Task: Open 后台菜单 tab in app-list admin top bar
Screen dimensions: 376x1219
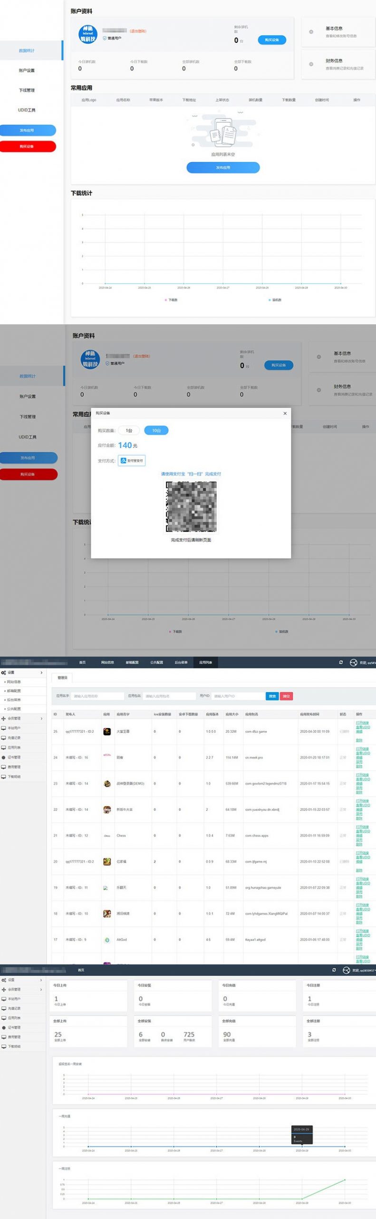Action: (181, 662)
